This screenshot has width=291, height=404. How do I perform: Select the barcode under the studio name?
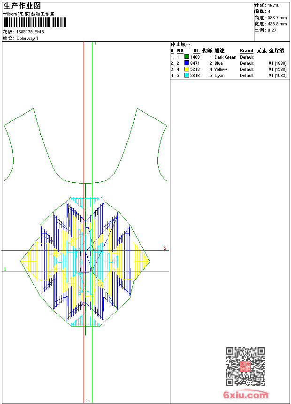click(35, 22)
